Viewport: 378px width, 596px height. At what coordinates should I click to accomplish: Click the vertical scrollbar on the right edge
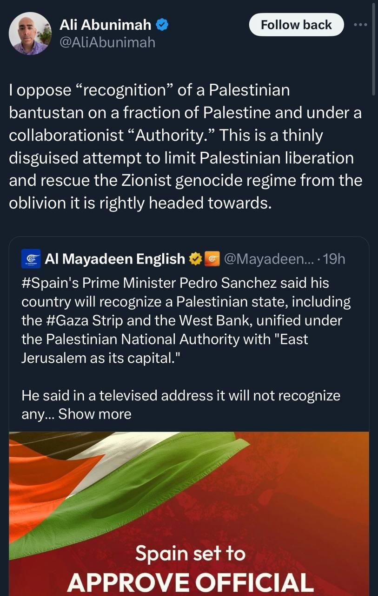point(374,47)
